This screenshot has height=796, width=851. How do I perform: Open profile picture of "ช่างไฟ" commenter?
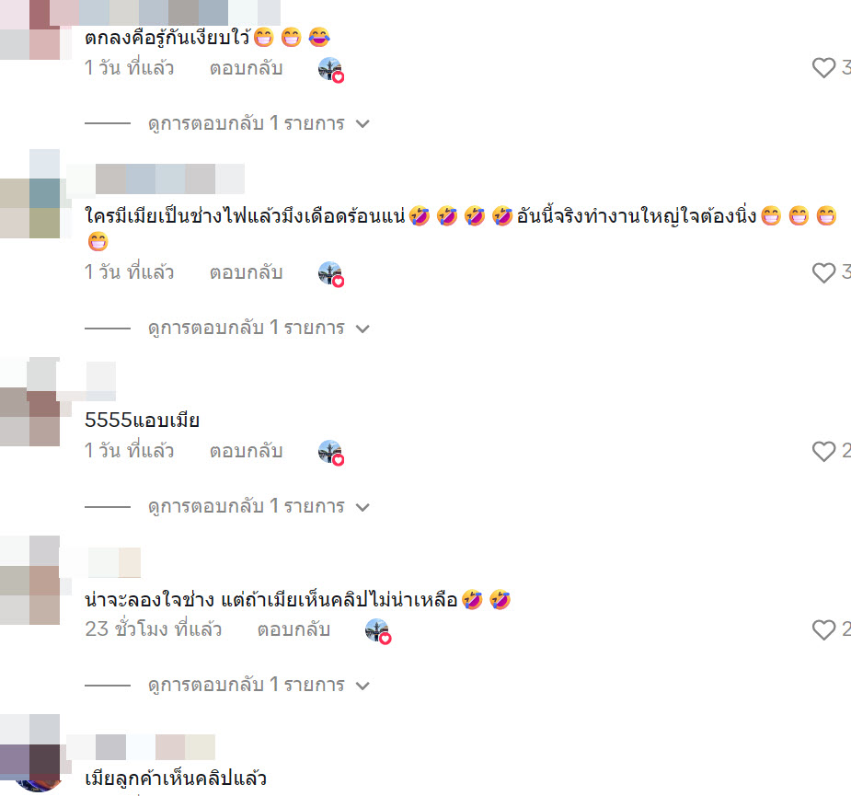[x=29, y=194]
